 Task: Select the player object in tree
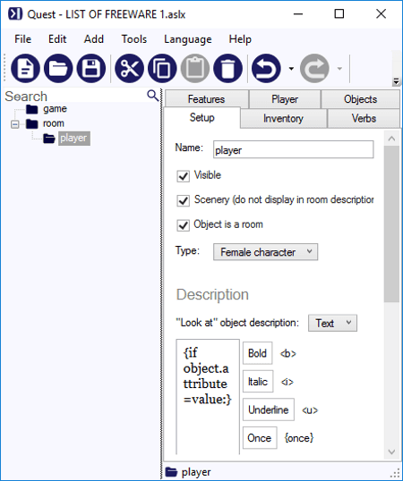(73, 138)
